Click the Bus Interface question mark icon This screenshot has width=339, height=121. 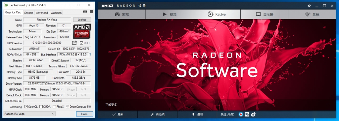[90, 55]
